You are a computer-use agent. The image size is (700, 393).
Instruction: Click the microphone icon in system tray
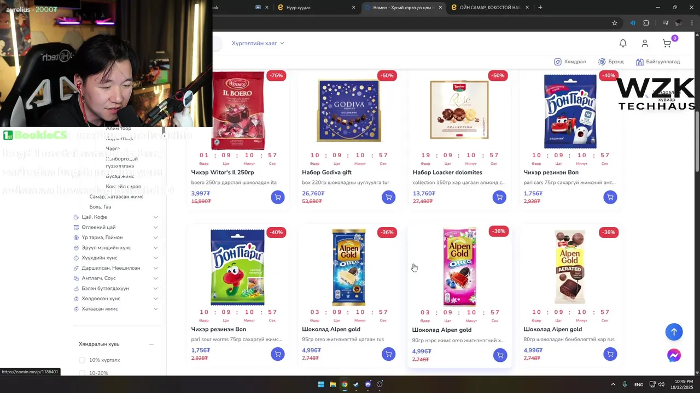click(x=625, y=384)
